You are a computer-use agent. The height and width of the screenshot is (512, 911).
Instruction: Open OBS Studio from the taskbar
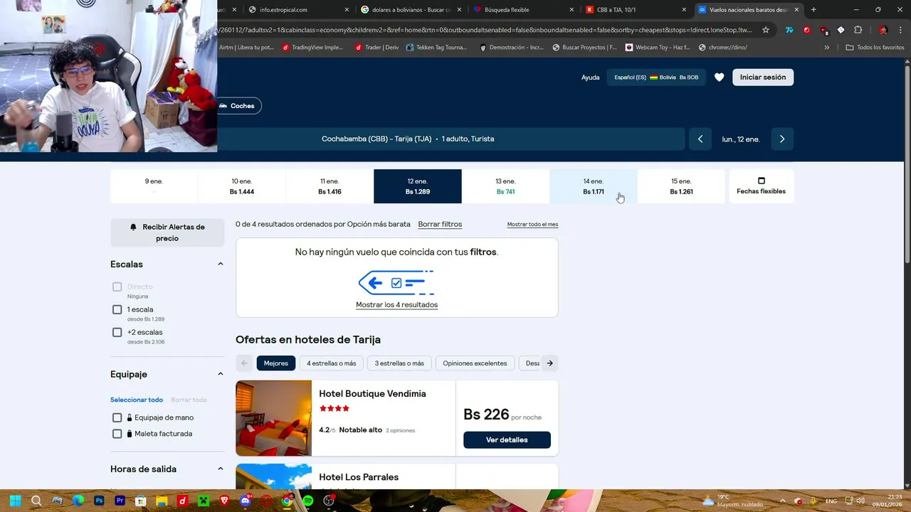point(329,501)
